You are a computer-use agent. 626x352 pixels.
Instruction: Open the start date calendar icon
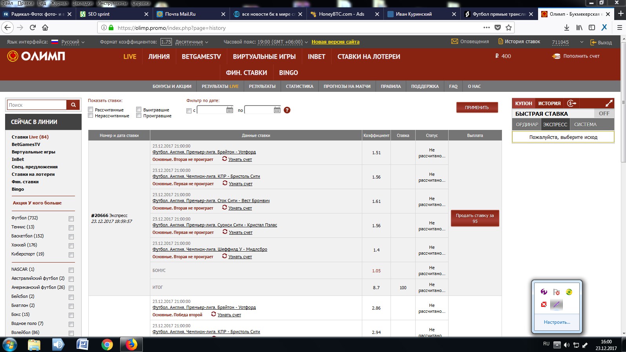pyautogui.click(x=230, y=110)
